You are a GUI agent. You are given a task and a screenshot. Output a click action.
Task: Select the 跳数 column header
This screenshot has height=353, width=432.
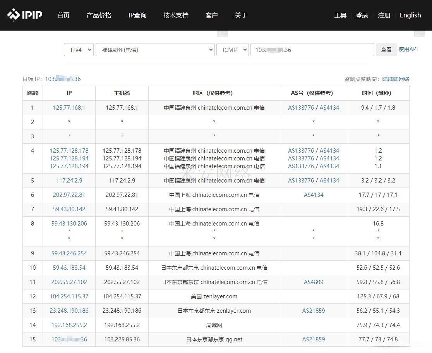coord(33,93)
